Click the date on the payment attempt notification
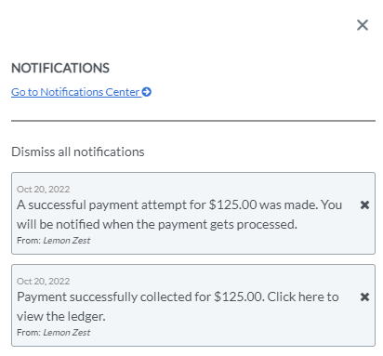Image resolution: width=383 pixels, height=356 pixels. click(x=44, y=189)
